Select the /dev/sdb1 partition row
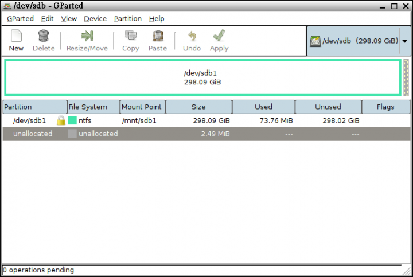 (x=206, y=120)
